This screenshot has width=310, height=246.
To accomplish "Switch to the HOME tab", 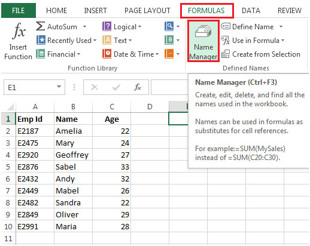I will pyautogui.click(x=56, y=10).
